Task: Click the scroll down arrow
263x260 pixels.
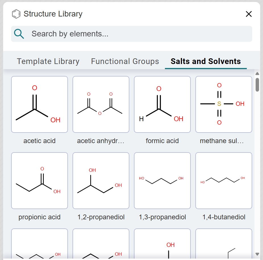Action: 257,254
